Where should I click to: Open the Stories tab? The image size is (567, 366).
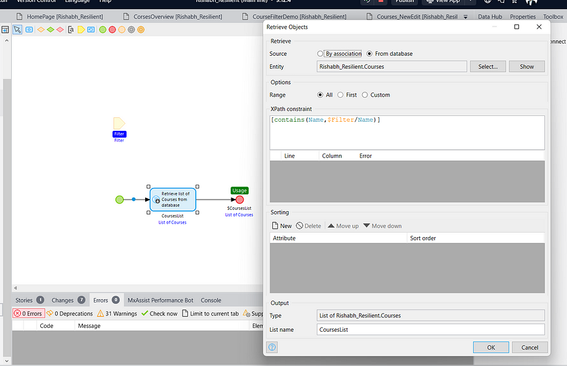(x=29, y=300)
